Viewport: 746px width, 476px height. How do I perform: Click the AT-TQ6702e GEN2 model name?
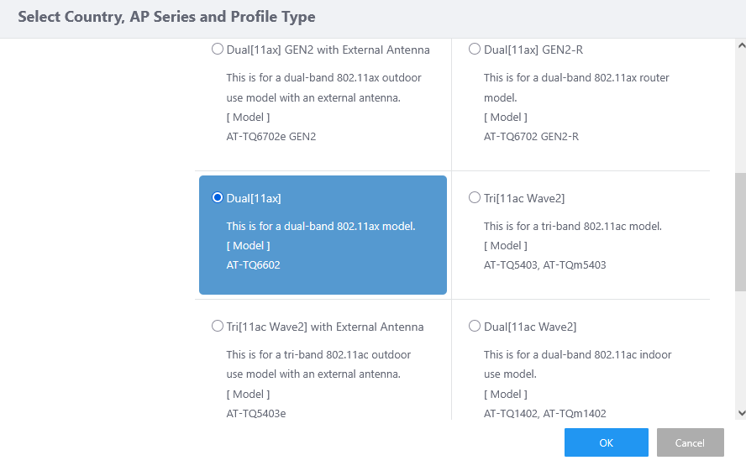pos(271,137)
